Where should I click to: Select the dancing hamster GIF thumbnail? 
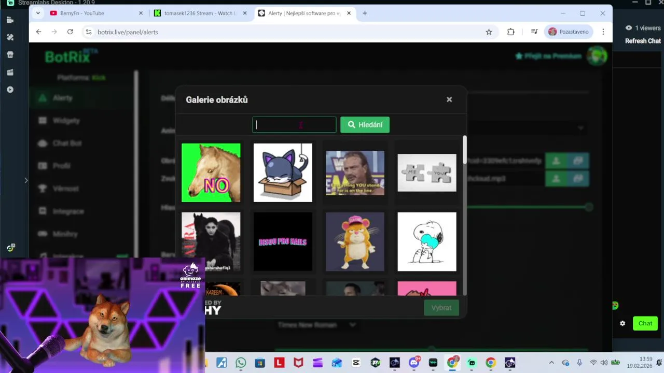(355, 241)
